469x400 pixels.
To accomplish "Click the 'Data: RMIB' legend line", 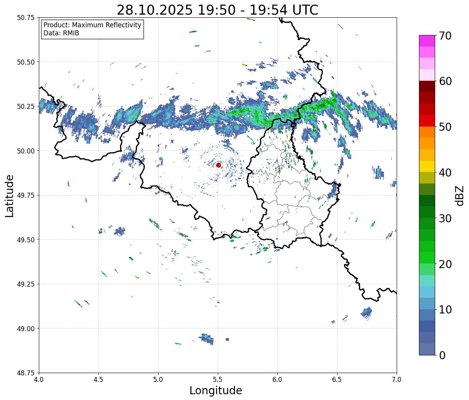I will pos(61,33).
